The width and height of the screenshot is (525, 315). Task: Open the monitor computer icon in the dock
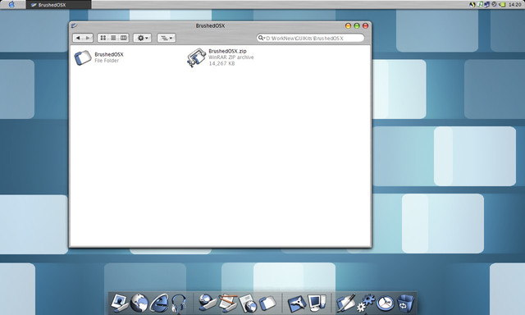[317, 302]
